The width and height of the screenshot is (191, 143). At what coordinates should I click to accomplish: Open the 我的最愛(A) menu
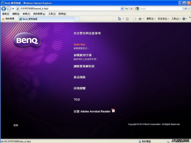(x=39, y=14)
